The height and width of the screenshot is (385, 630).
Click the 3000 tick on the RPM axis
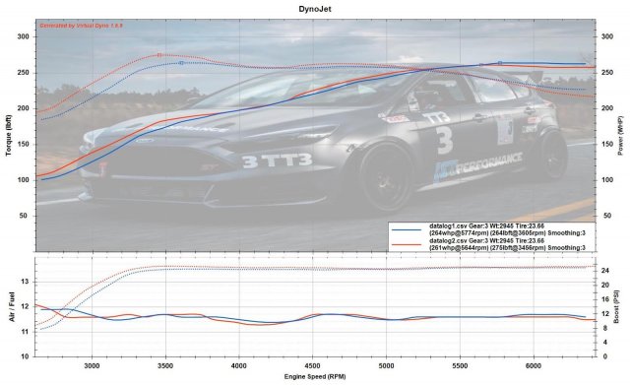[x=92, y=365]
